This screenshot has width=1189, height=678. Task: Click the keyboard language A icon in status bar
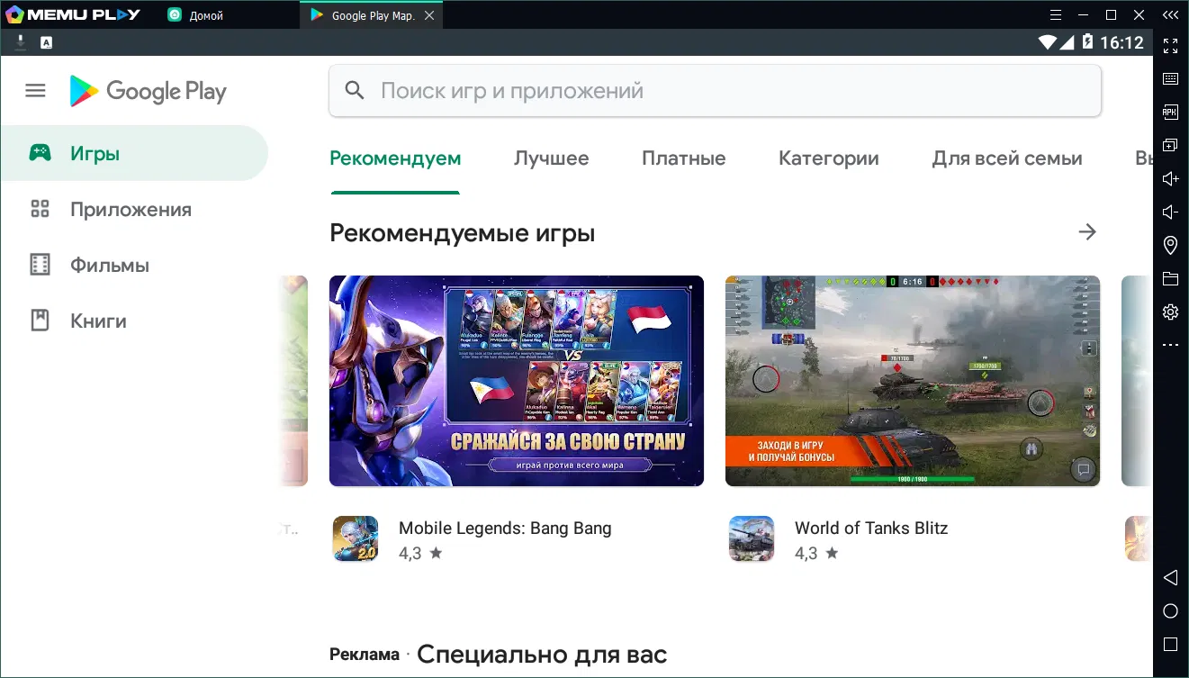click(46, 42)
